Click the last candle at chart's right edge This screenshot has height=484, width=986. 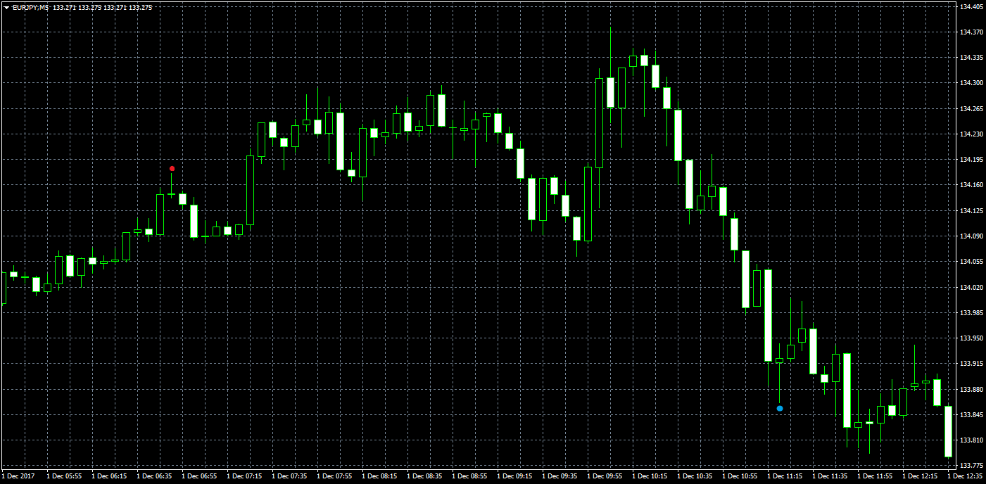[x=948, y=431]
